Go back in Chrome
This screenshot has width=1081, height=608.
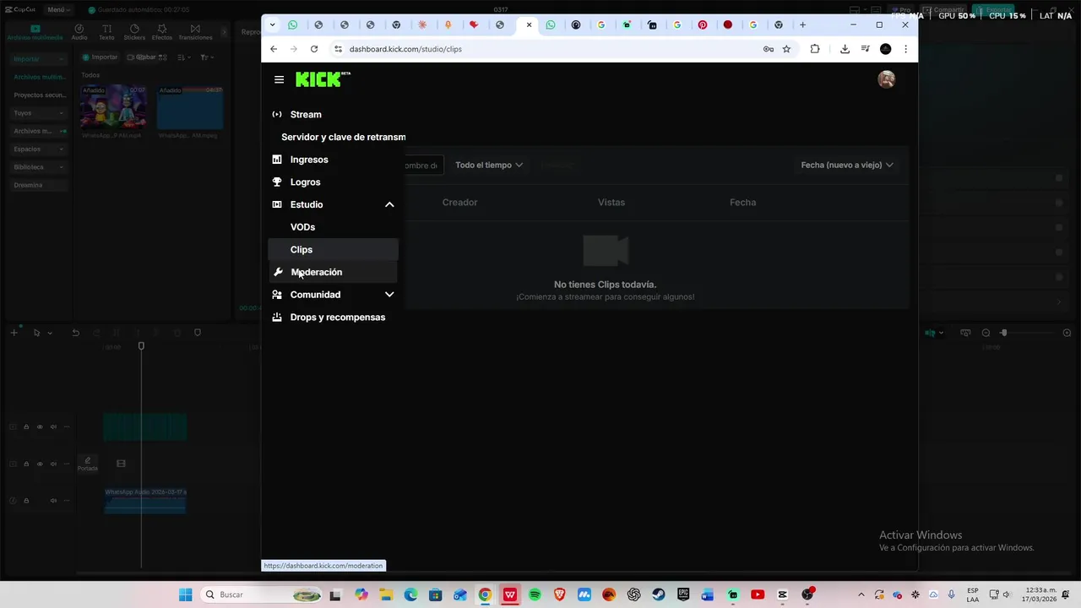[x=274, y=49]
